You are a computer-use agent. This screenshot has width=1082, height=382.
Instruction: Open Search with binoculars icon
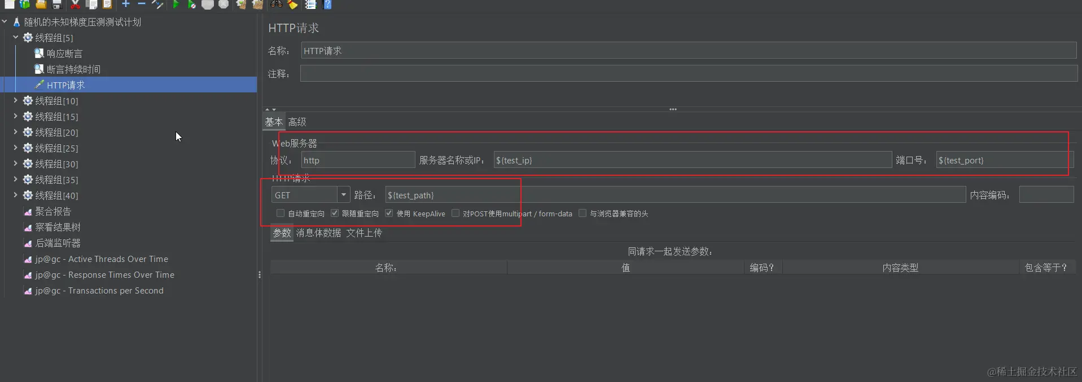[277, 4]
